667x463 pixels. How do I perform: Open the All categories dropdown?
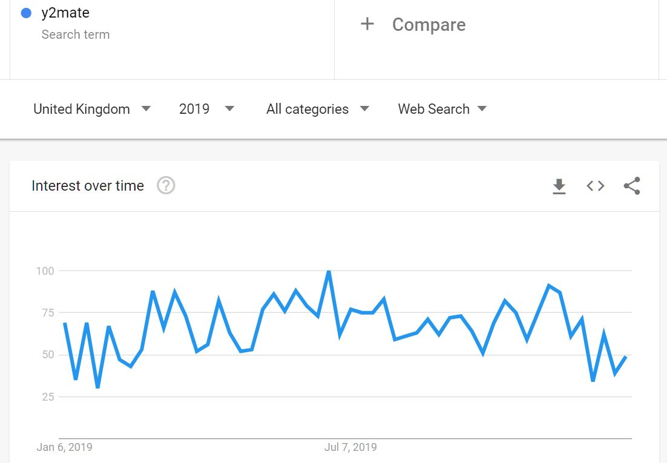point(317,109)
